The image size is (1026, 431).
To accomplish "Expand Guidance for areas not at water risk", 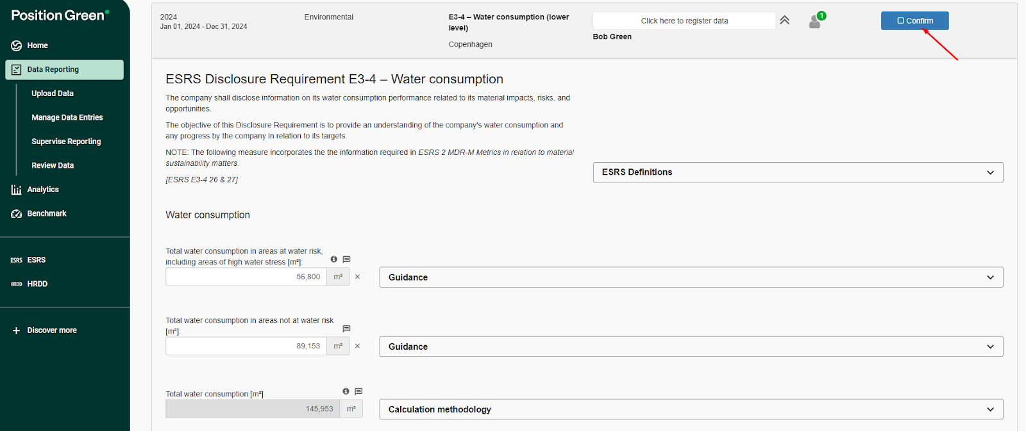I will 691,346.
